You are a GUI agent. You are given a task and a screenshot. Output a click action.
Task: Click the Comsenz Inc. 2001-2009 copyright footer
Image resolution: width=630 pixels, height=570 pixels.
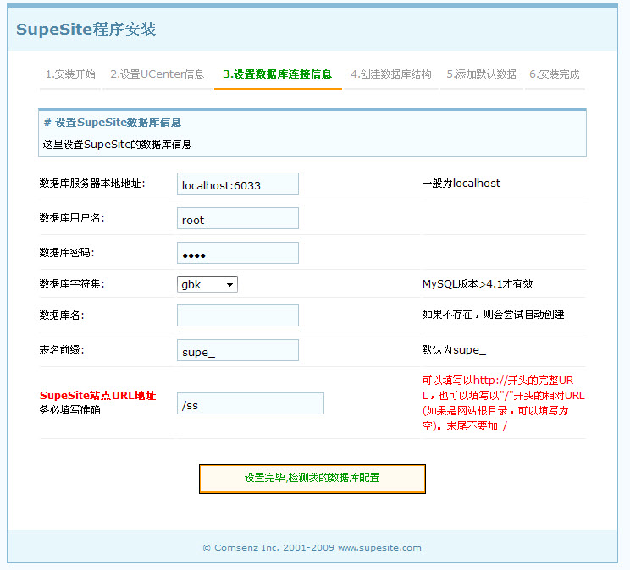point(312,548)
